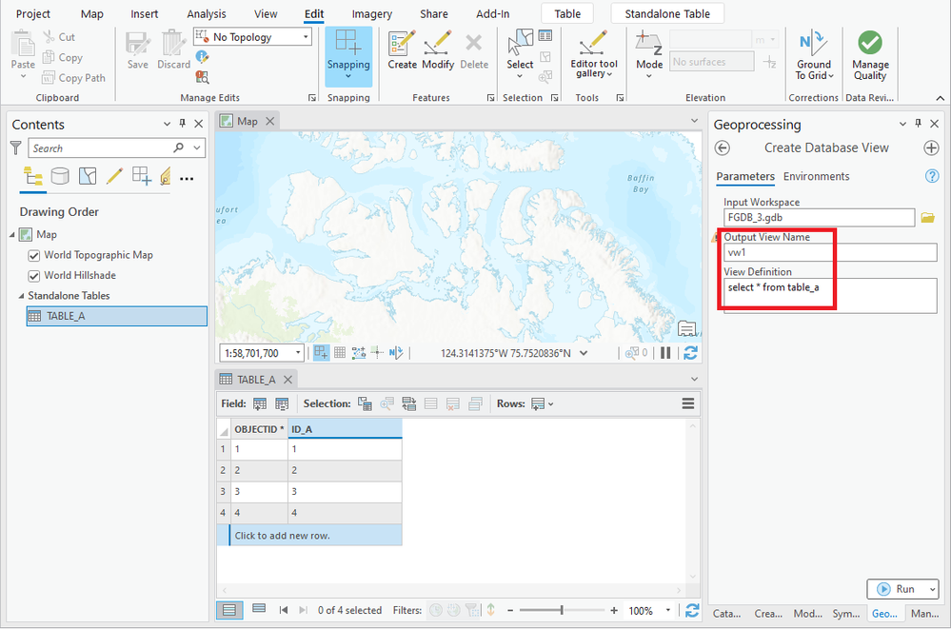The height and width of the screenshot is (629, 951).
Task: Open the Paste command
Action: (x=23, y=54)
